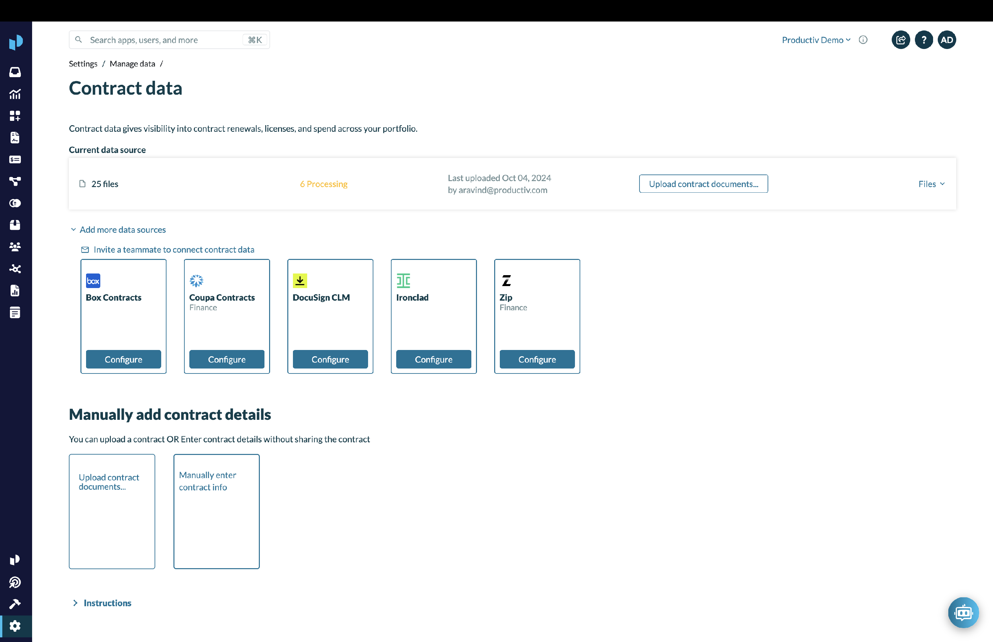Click the people/users sidebar icon
This screenshot has width=993, height=642.
[x=15, y=247]
